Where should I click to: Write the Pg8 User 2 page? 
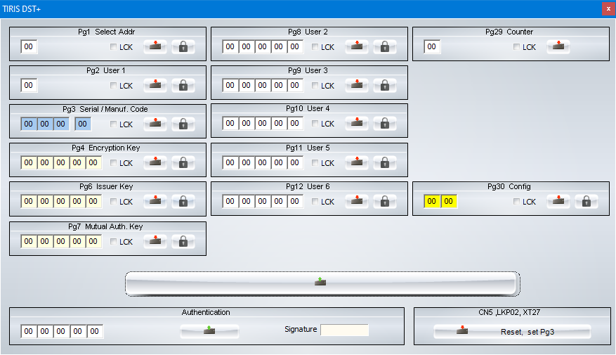pyautogui.click(x=357, y=47)
